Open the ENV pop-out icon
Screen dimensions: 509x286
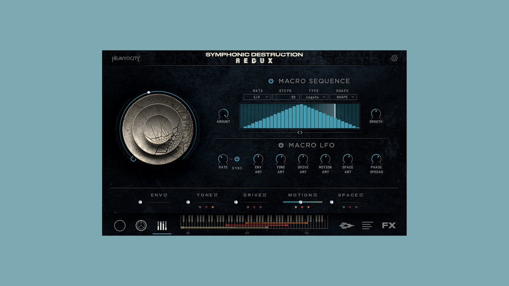pyautogui.click(x=165, y=195)
